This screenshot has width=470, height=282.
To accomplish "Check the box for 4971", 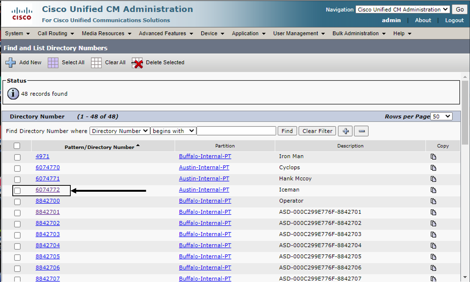I will (x=17, y=157).
